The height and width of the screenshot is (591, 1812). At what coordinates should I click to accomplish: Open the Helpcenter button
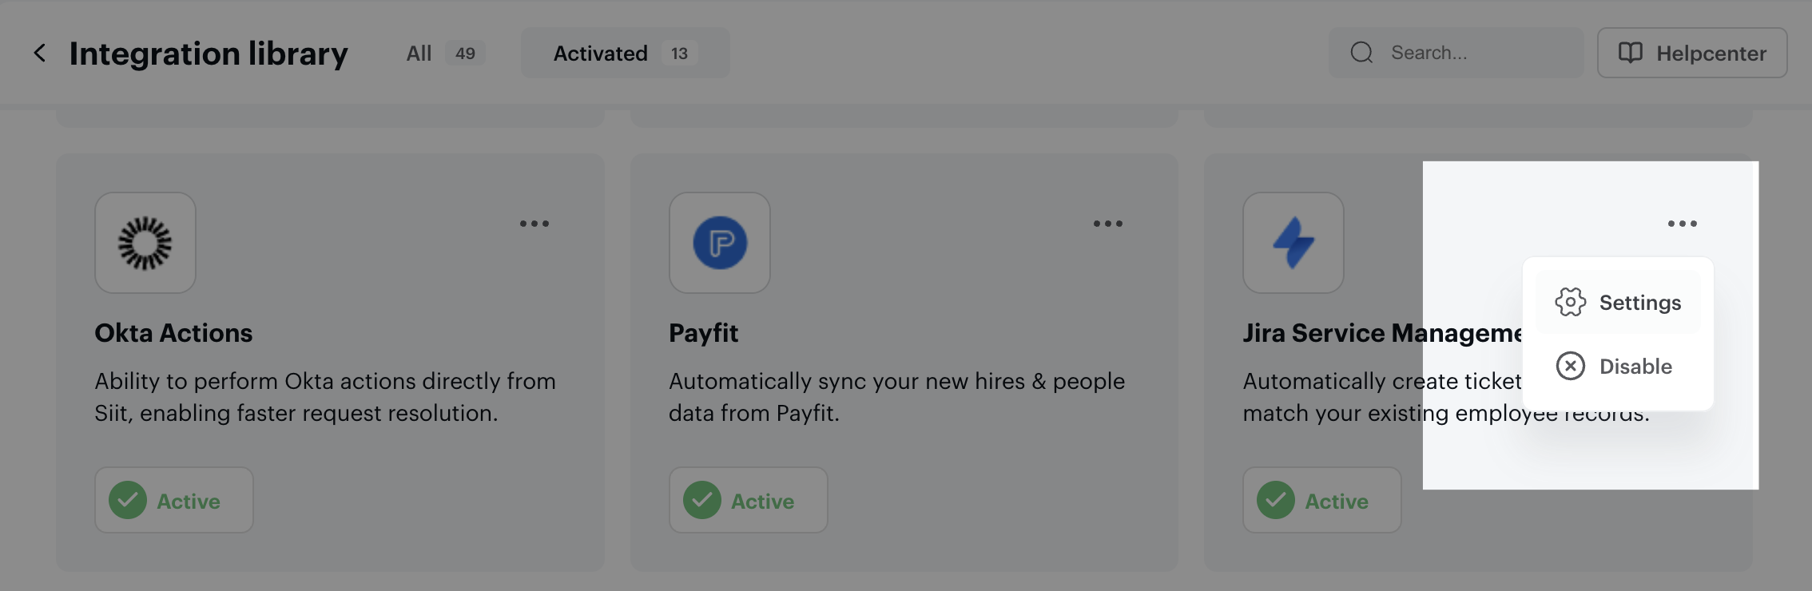pos(1692,53)
